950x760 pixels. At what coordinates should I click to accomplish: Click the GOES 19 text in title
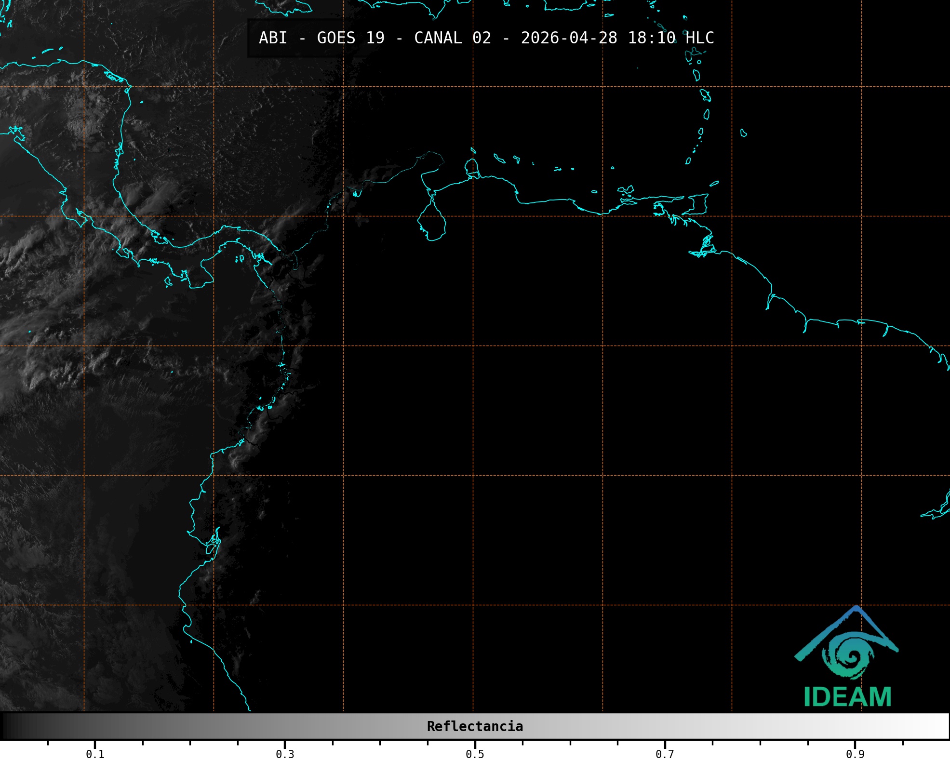350,38
